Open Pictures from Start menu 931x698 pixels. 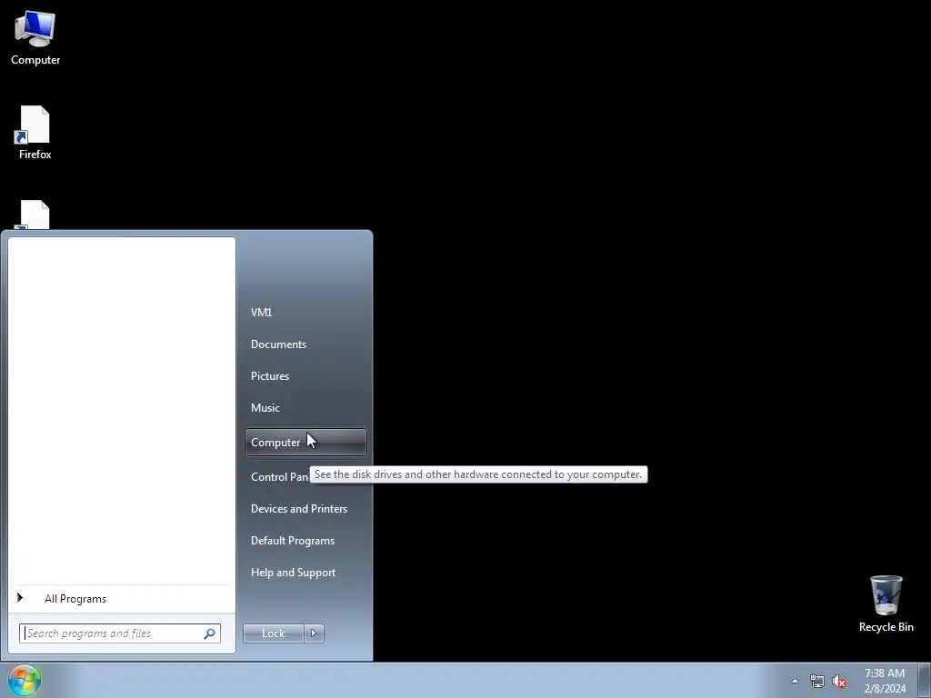point(305,376)
